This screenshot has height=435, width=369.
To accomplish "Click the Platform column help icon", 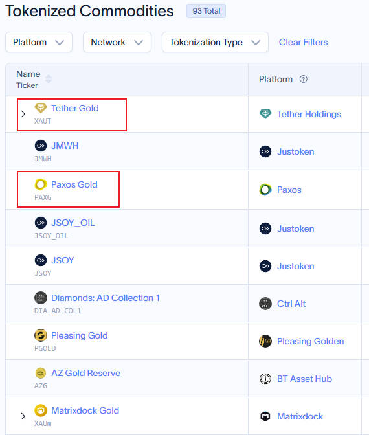I will coord(303,79).
